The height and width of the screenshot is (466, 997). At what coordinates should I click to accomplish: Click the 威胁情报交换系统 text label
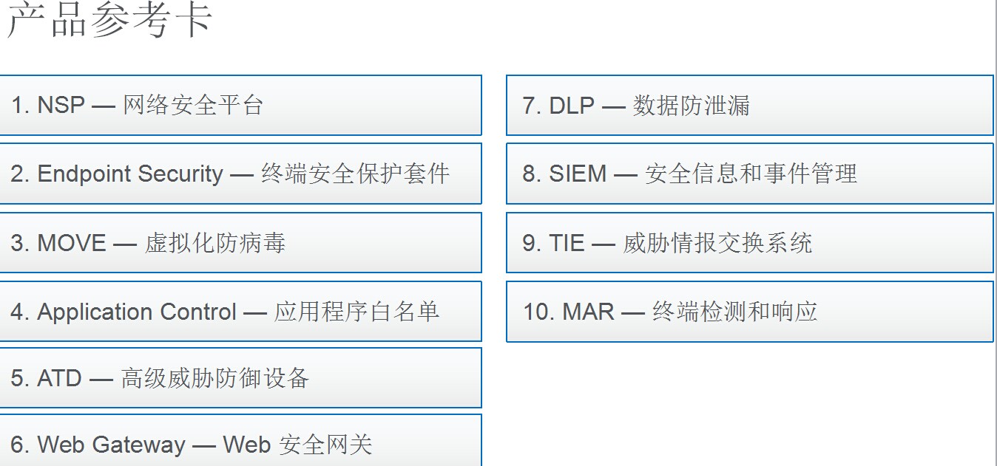(x=717, y=243)
